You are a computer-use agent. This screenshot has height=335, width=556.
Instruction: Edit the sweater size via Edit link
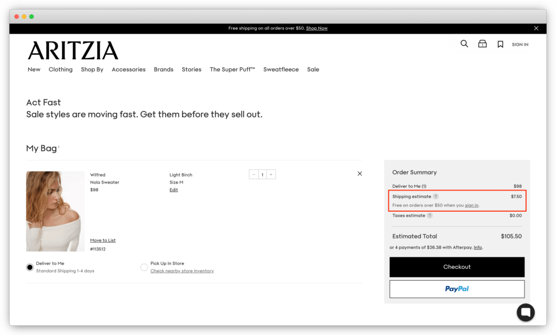click(174, 189)
